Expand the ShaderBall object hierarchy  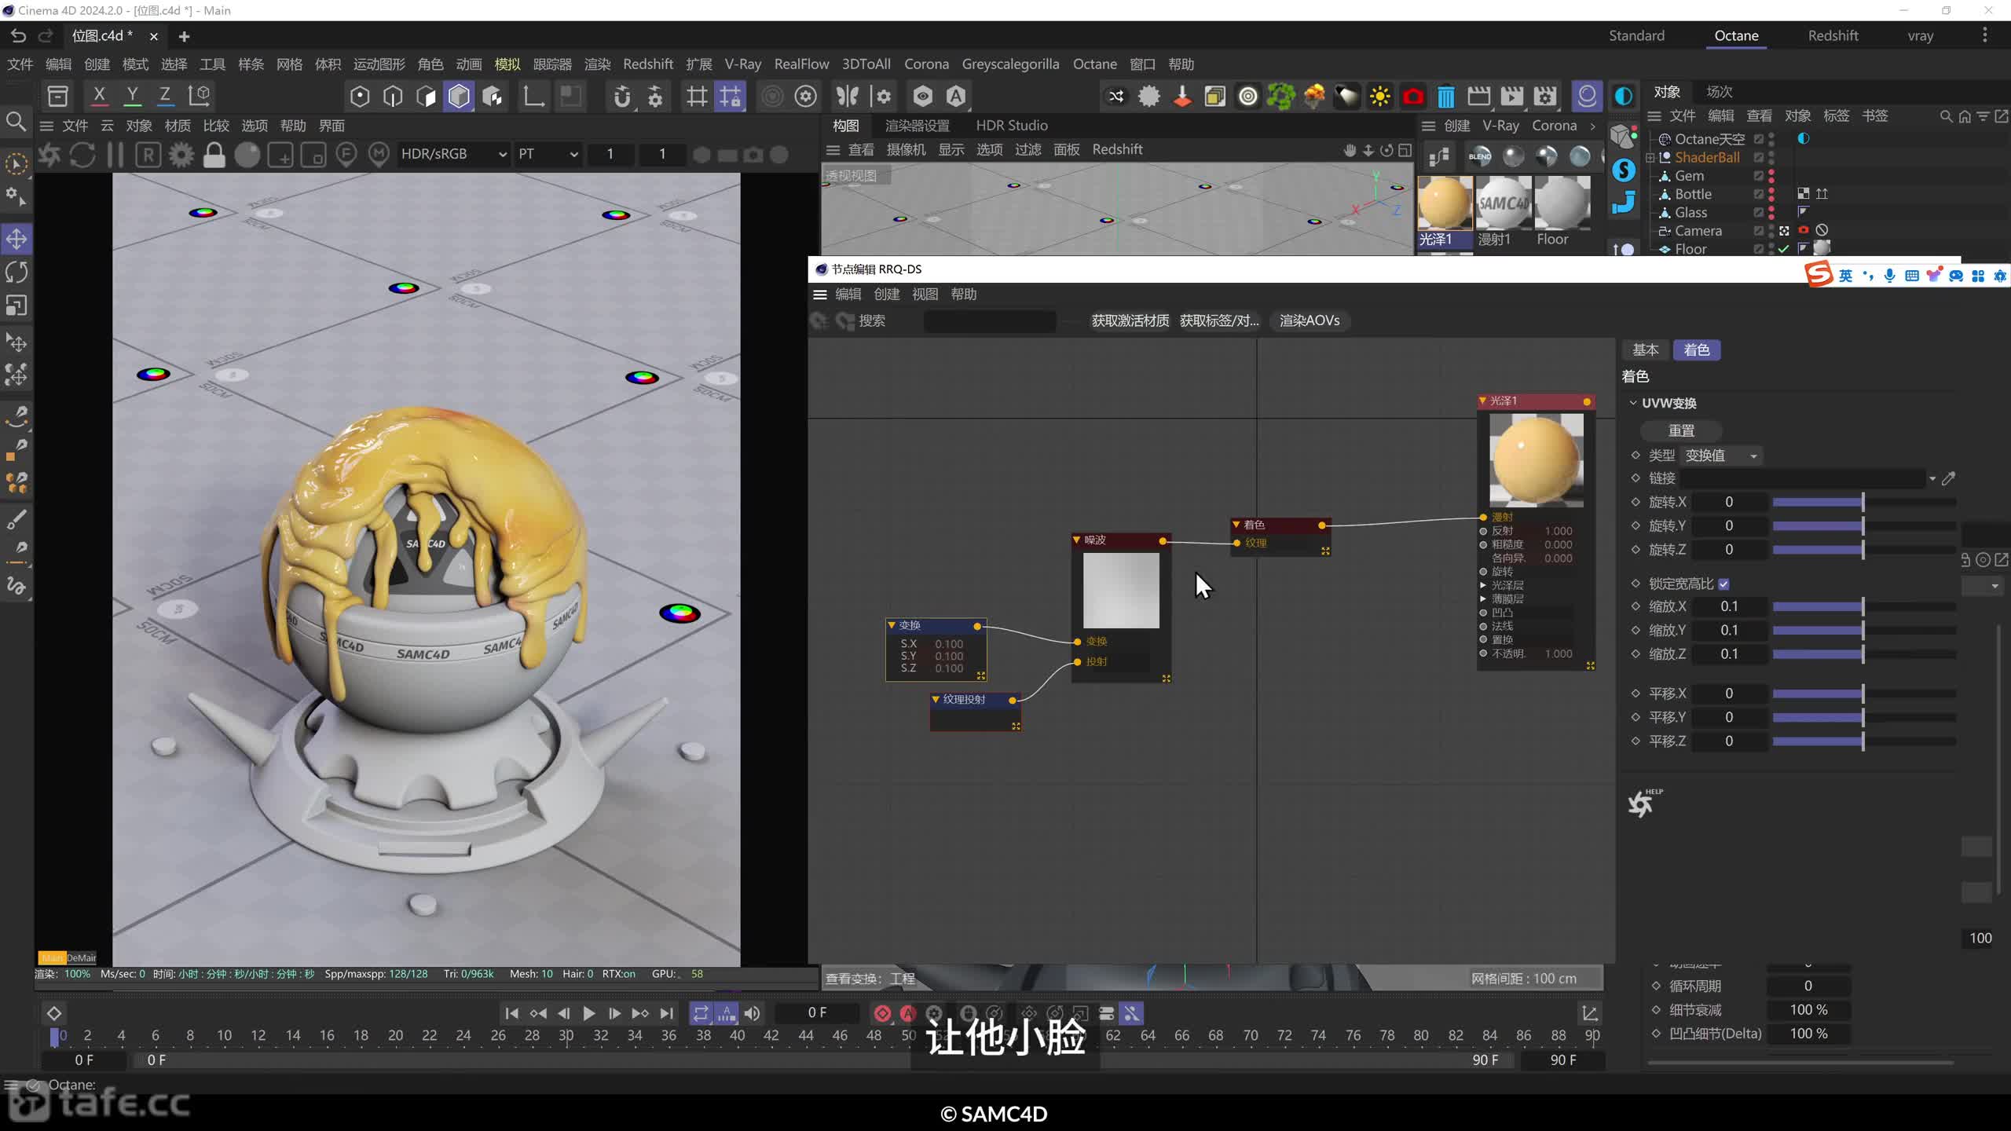(x=1650, y=158)
